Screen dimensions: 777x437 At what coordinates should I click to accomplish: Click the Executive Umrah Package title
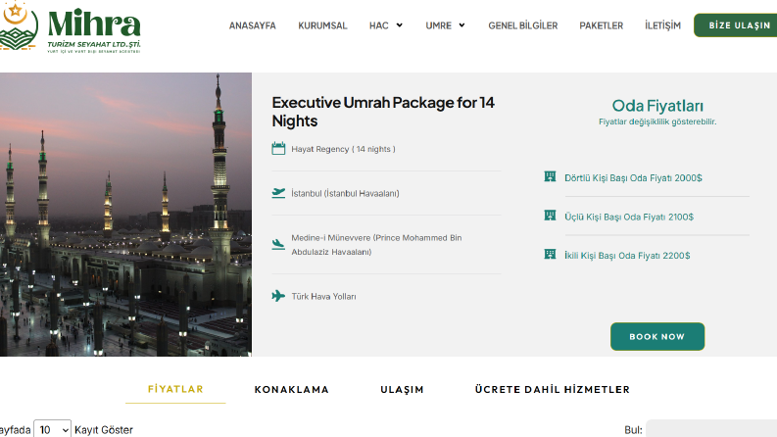click(x=383, y=112)
